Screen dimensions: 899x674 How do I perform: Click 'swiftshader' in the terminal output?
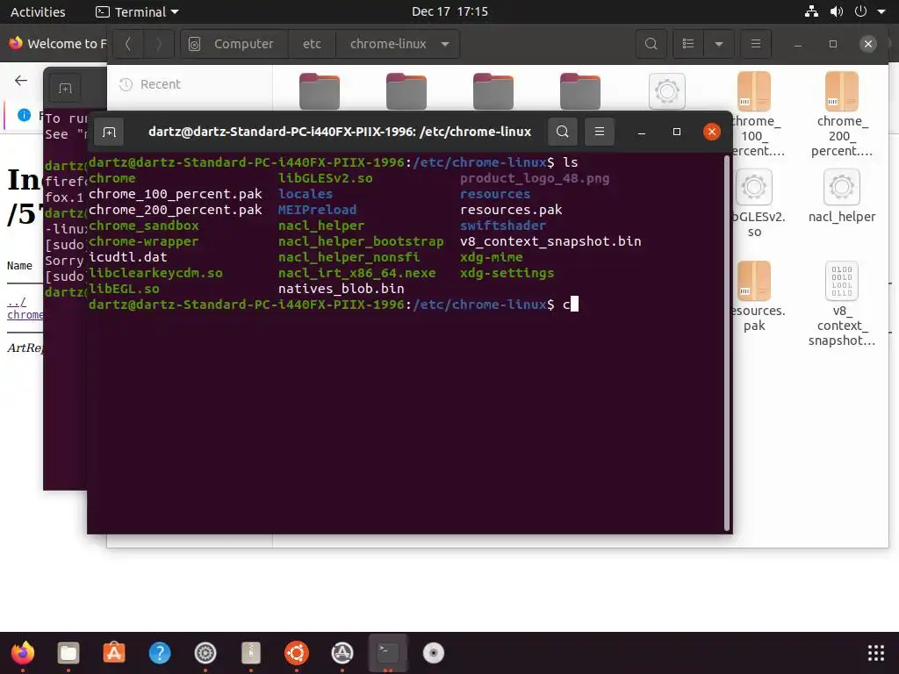[x=503, y=226]
